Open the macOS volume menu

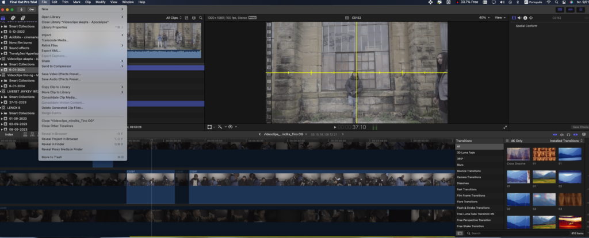pyautogui.click(x=502, y=2)
